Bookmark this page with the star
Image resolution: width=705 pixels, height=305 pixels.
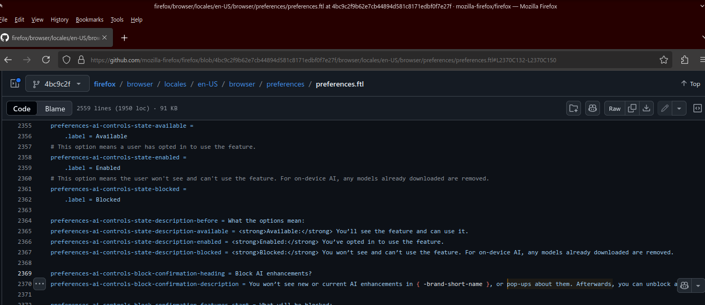tap(663, 60)
